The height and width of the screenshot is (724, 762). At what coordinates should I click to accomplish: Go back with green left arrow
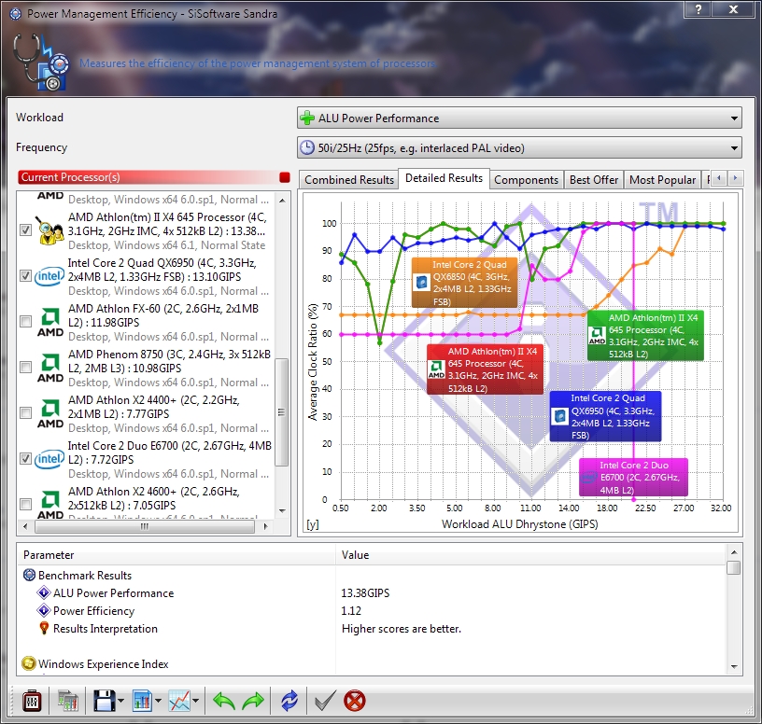224,701
